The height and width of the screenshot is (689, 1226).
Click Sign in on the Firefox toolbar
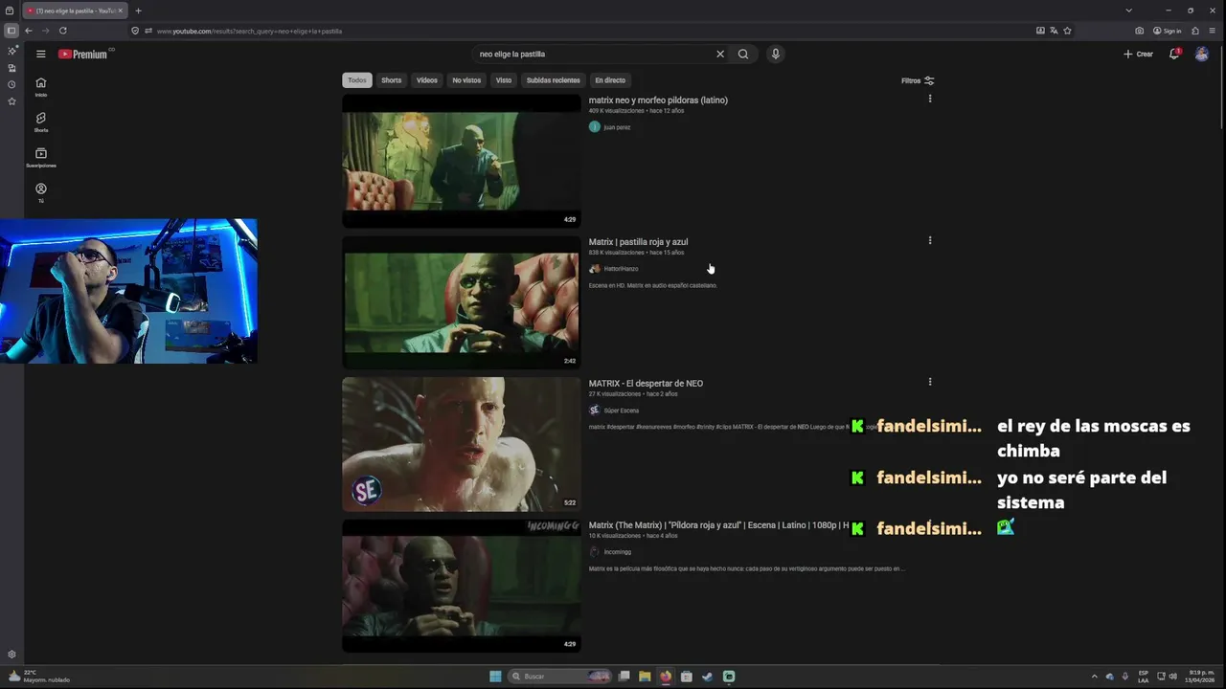(1167, 31)
